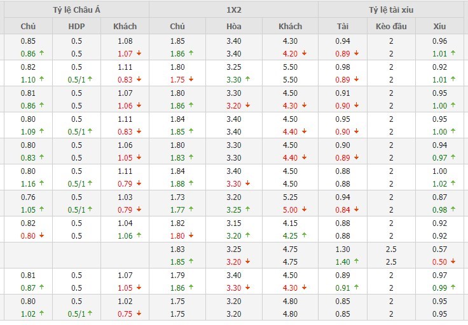Click green up arrow beside 1.16
The image size is (468, 325).
pyautogui.click(x=41, y=184)
